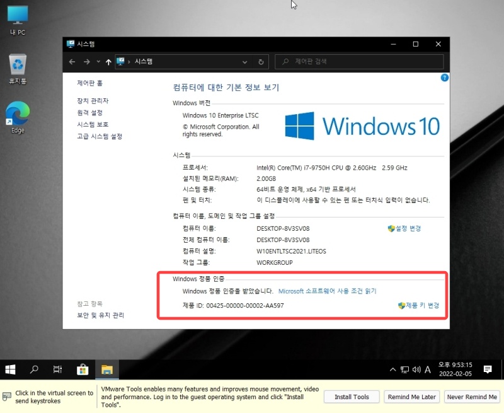The height and width of the screenshot is (413, 504).
Task: Select W10ENTLTSC2021.LITEOS description text
Action: pyautogui.click(x=291, y=251)
